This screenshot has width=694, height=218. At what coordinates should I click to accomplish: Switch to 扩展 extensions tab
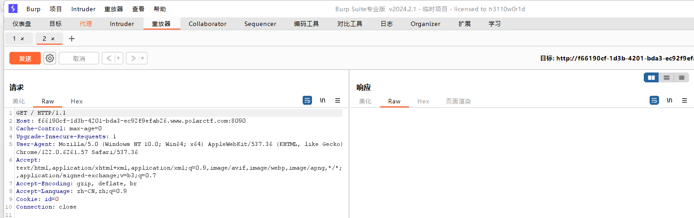pos(464,24)
